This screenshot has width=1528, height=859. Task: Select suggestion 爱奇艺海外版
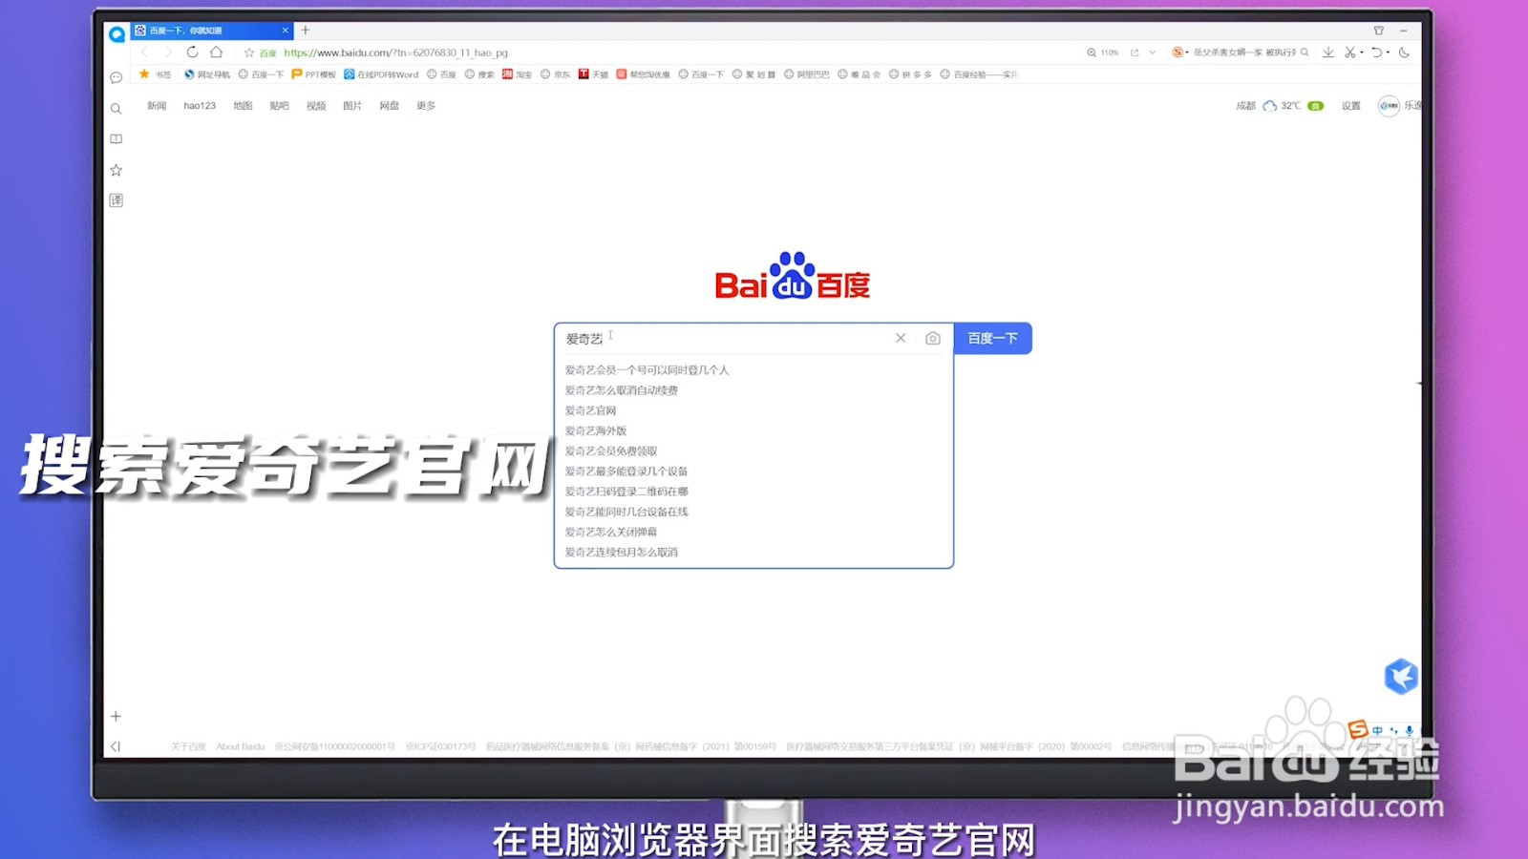[596, 430]
